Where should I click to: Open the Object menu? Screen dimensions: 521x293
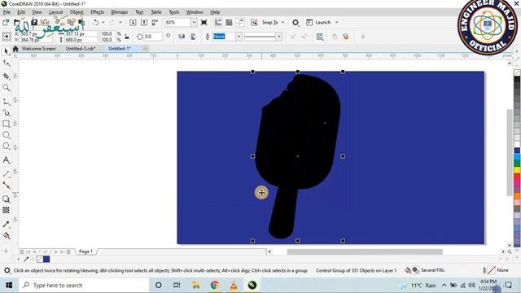[77, 12]
